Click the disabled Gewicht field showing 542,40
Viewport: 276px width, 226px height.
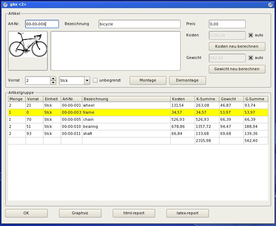pyautogui.click(x=227, y=58)
